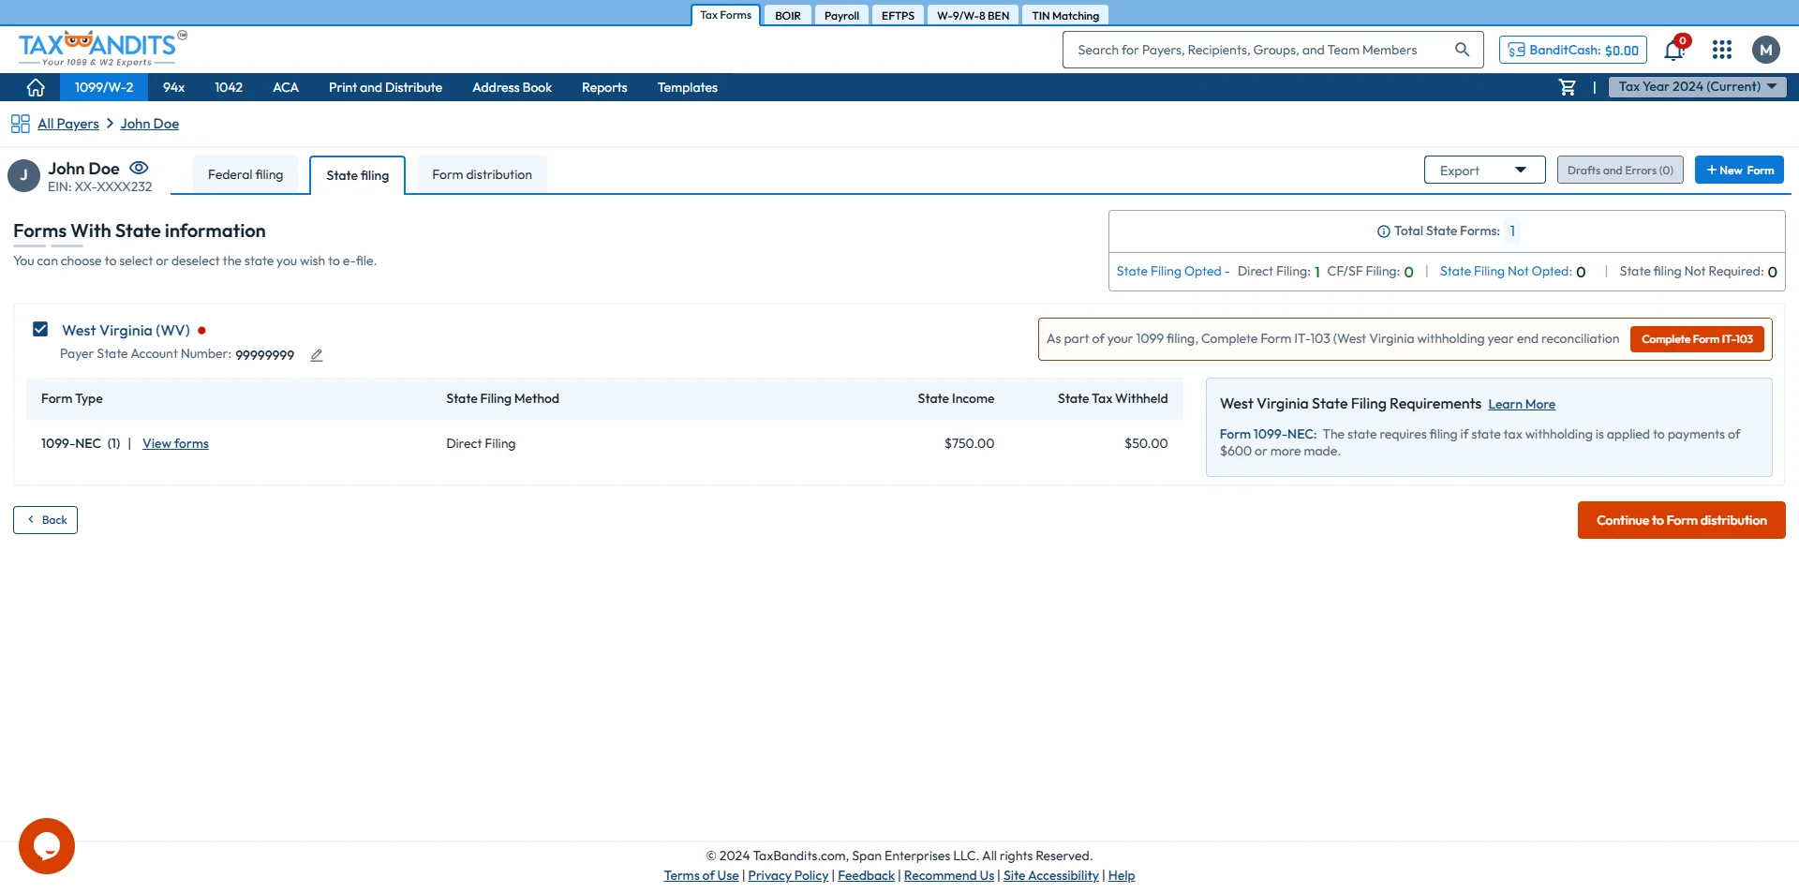Open the ACA menu
1799x893 pixels.
point(286,87)
